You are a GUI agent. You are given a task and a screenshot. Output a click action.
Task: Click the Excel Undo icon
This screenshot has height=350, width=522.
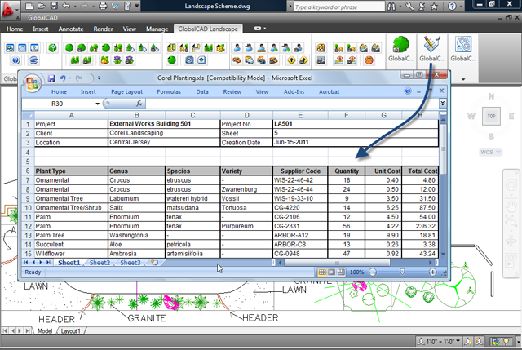tap(63, 78)
